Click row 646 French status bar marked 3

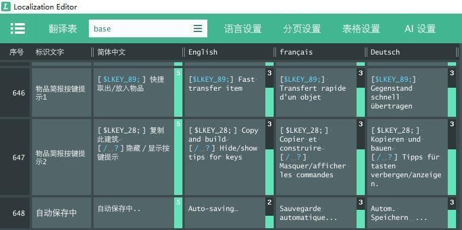(x=361, y=92)
